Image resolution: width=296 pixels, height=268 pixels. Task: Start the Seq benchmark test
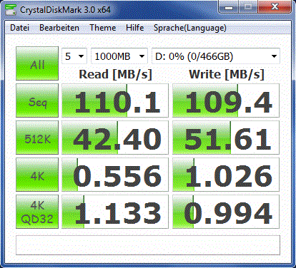(x=37, y=100)
